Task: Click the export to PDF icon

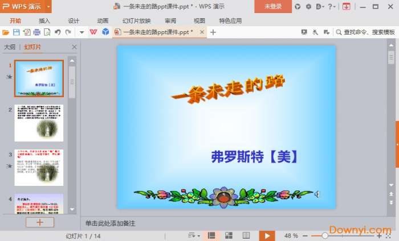Action: 27,32
